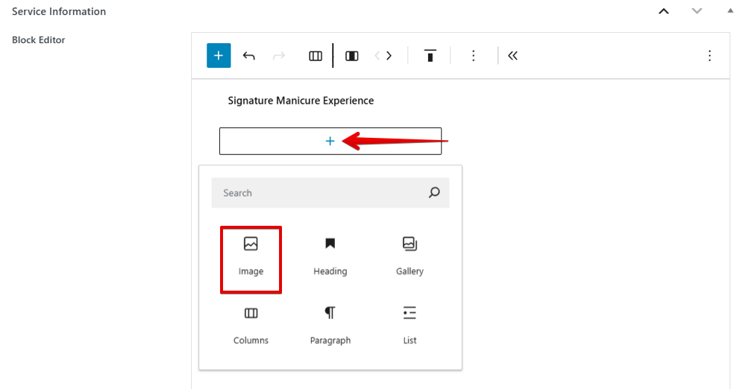The height and width of the screenshot is (389, 746).
Task: Collapse the toolbar with double chevron
Action: coord(513,56)
